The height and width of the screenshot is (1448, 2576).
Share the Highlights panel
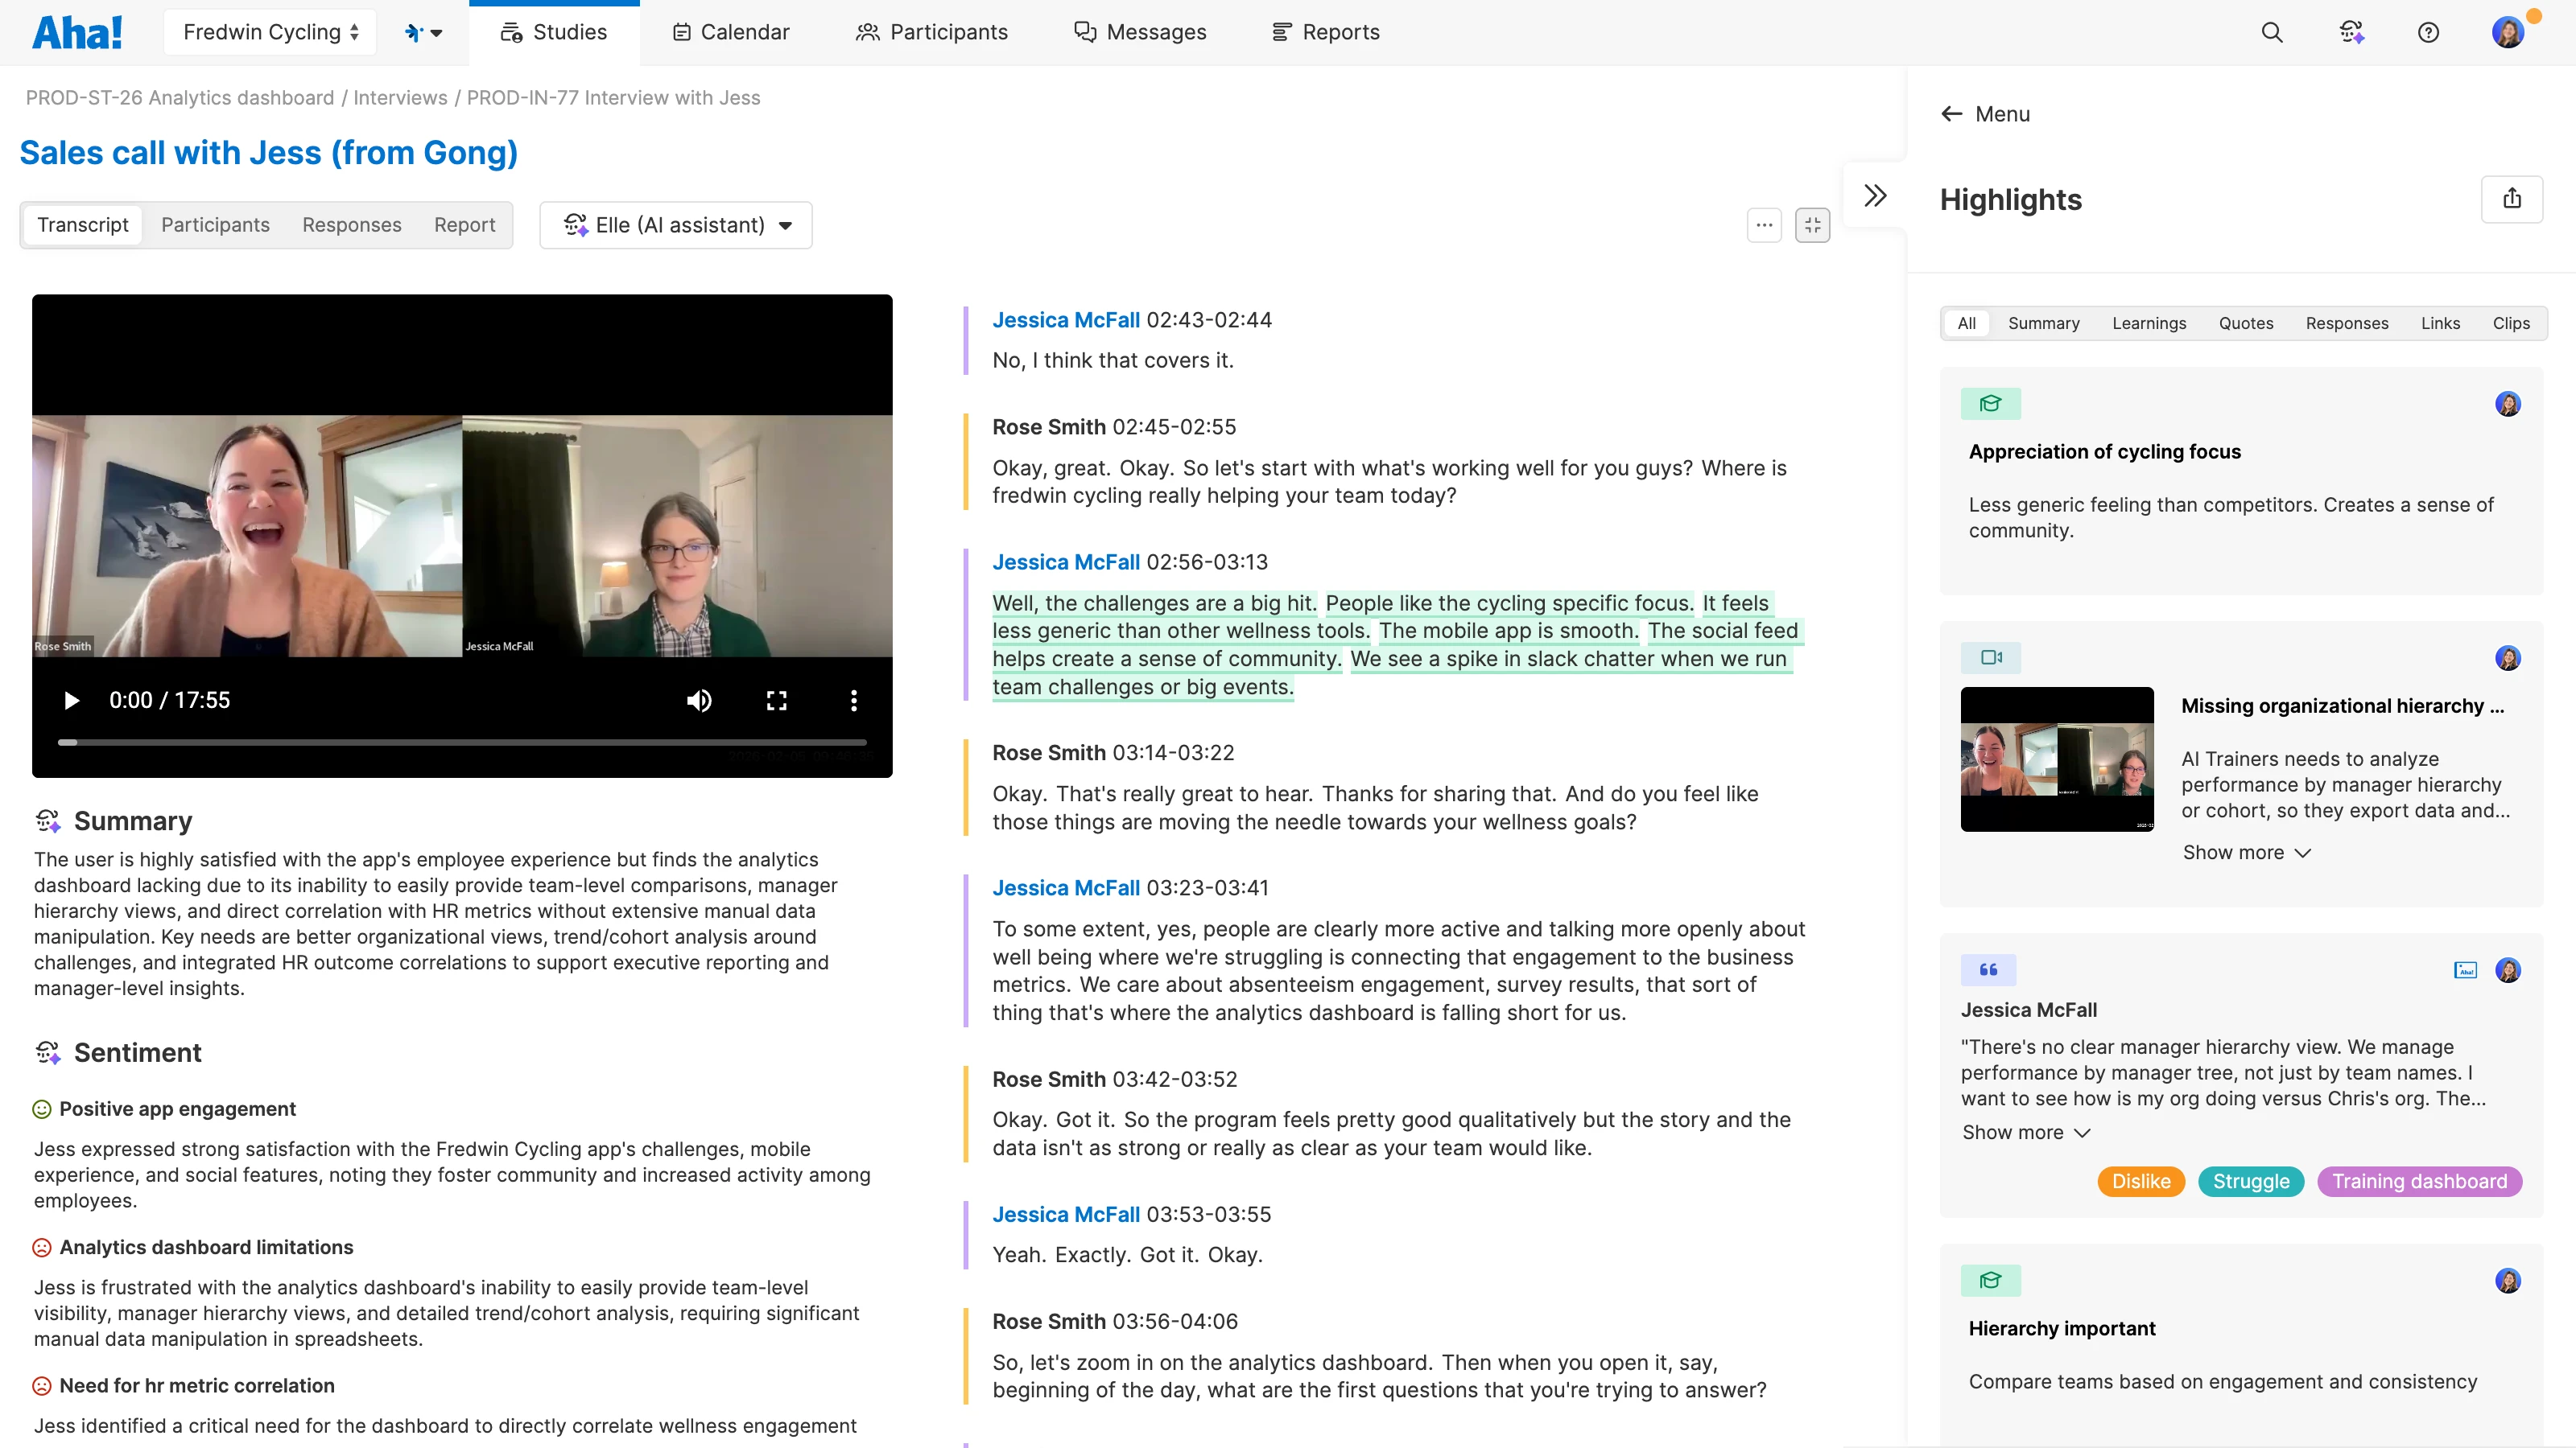[2513, 199]
